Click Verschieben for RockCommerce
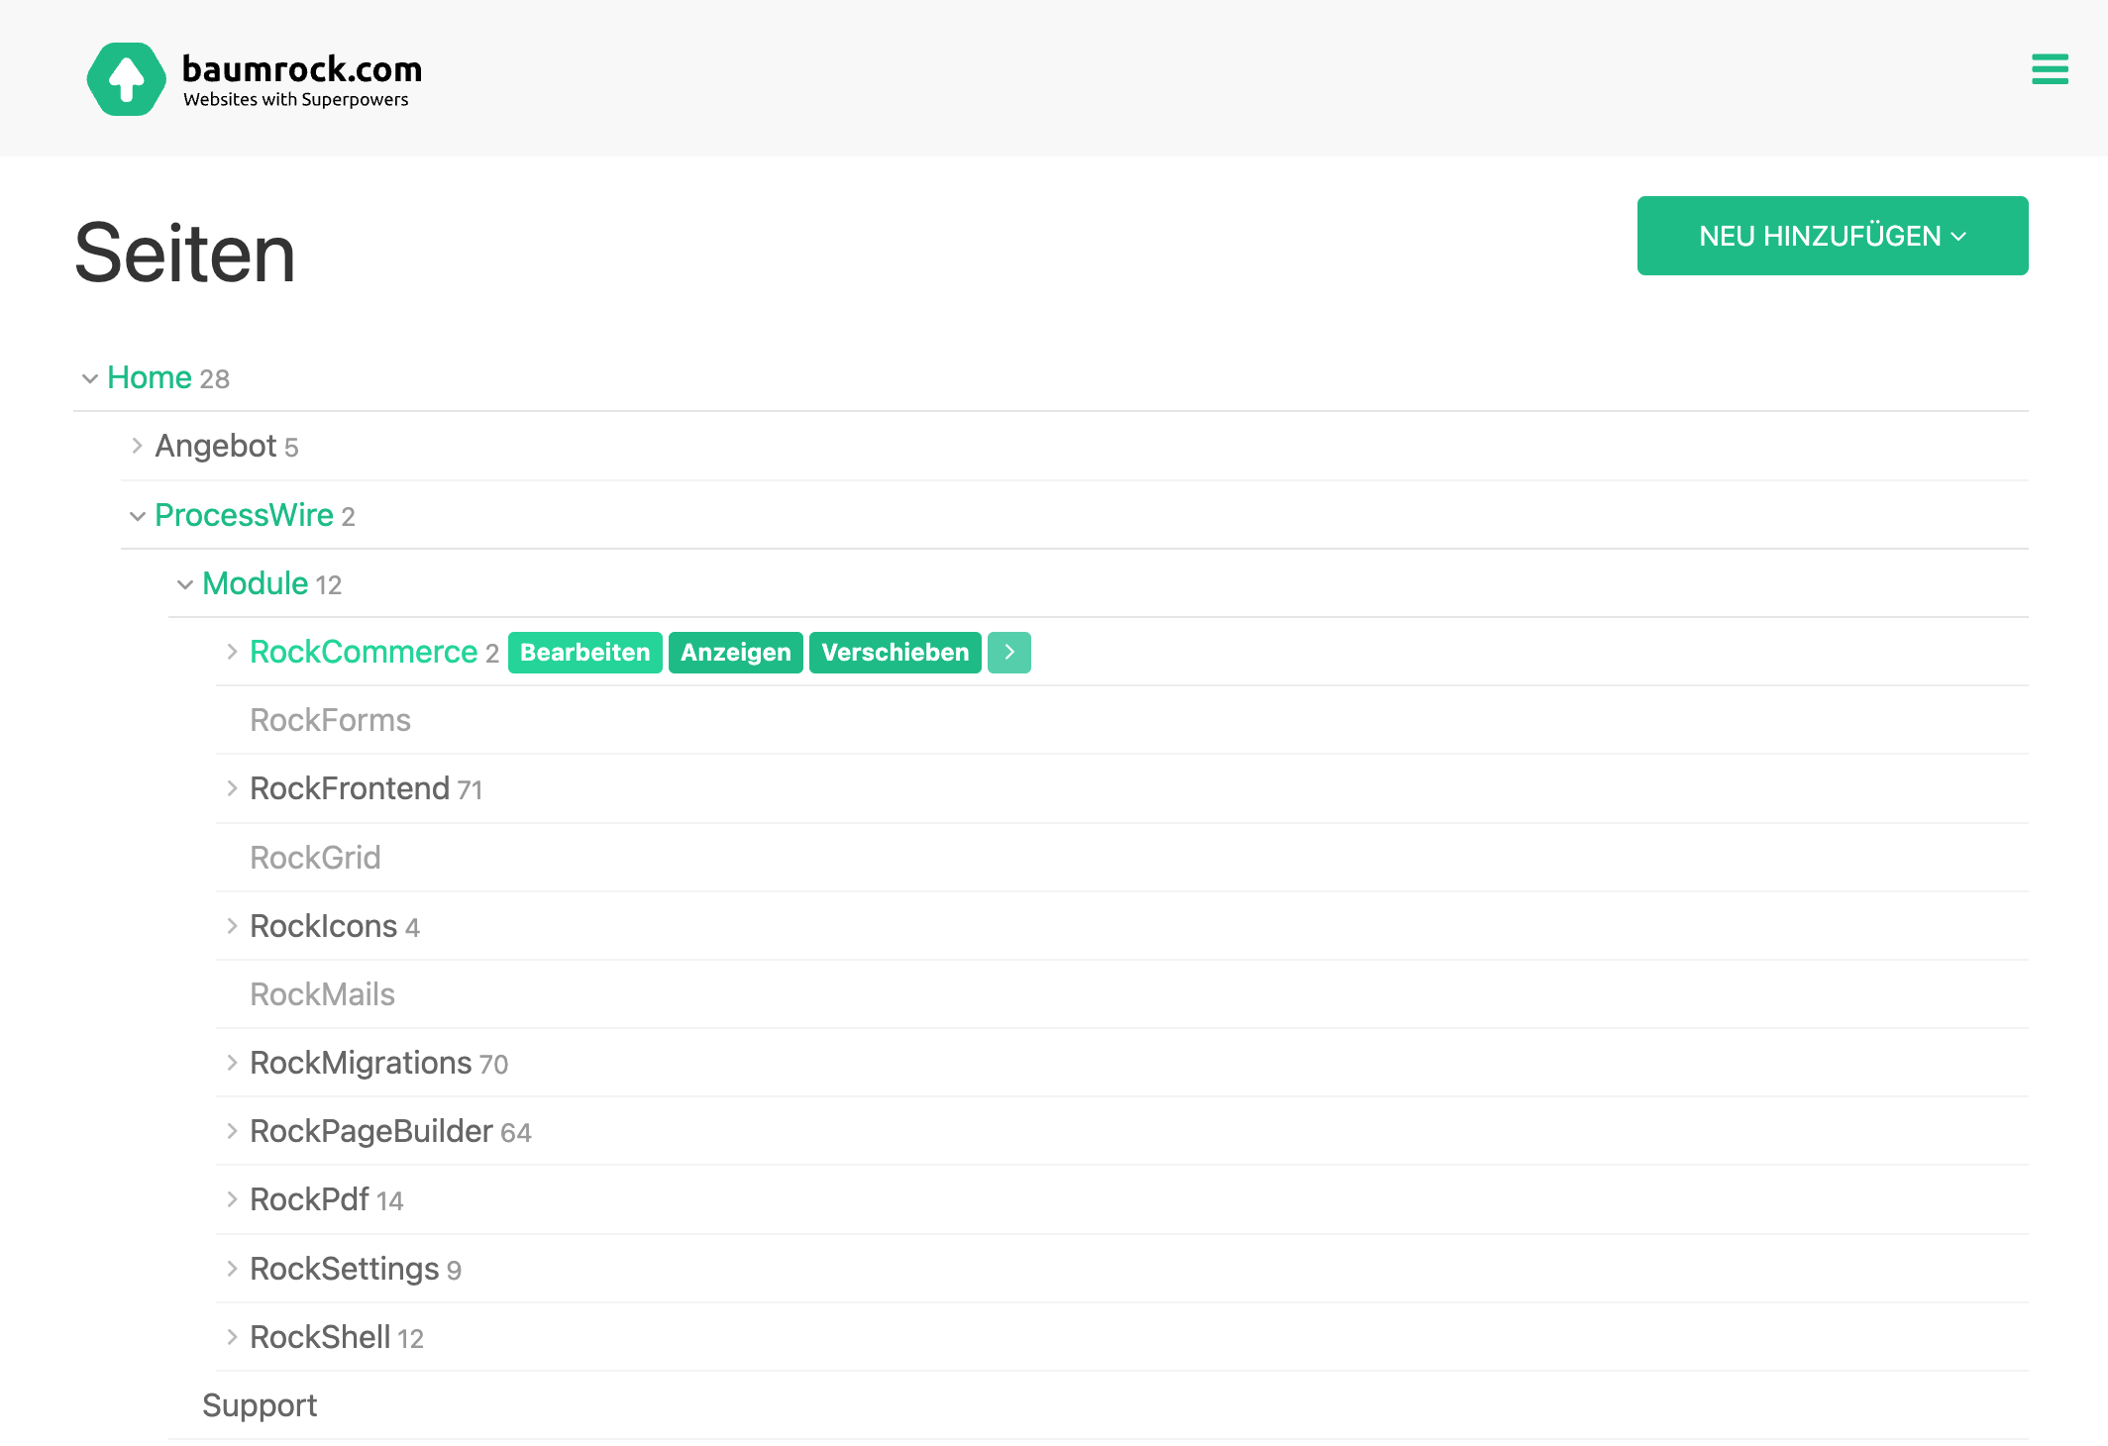 (895, 653)
